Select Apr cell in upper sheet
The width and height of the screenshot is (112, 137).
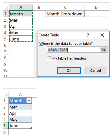tap(21, 26)
